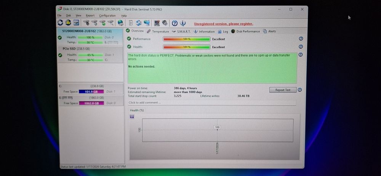The height and width of the screenshot is (176, 381).
Task: Switch to the Alerts tab
Action: 269,31
